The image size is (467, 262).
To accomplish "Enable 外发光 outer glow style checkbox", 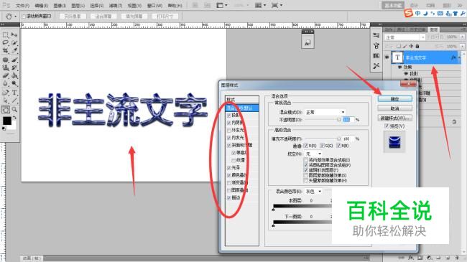I will pyautogui.click(x=228, y=130).
